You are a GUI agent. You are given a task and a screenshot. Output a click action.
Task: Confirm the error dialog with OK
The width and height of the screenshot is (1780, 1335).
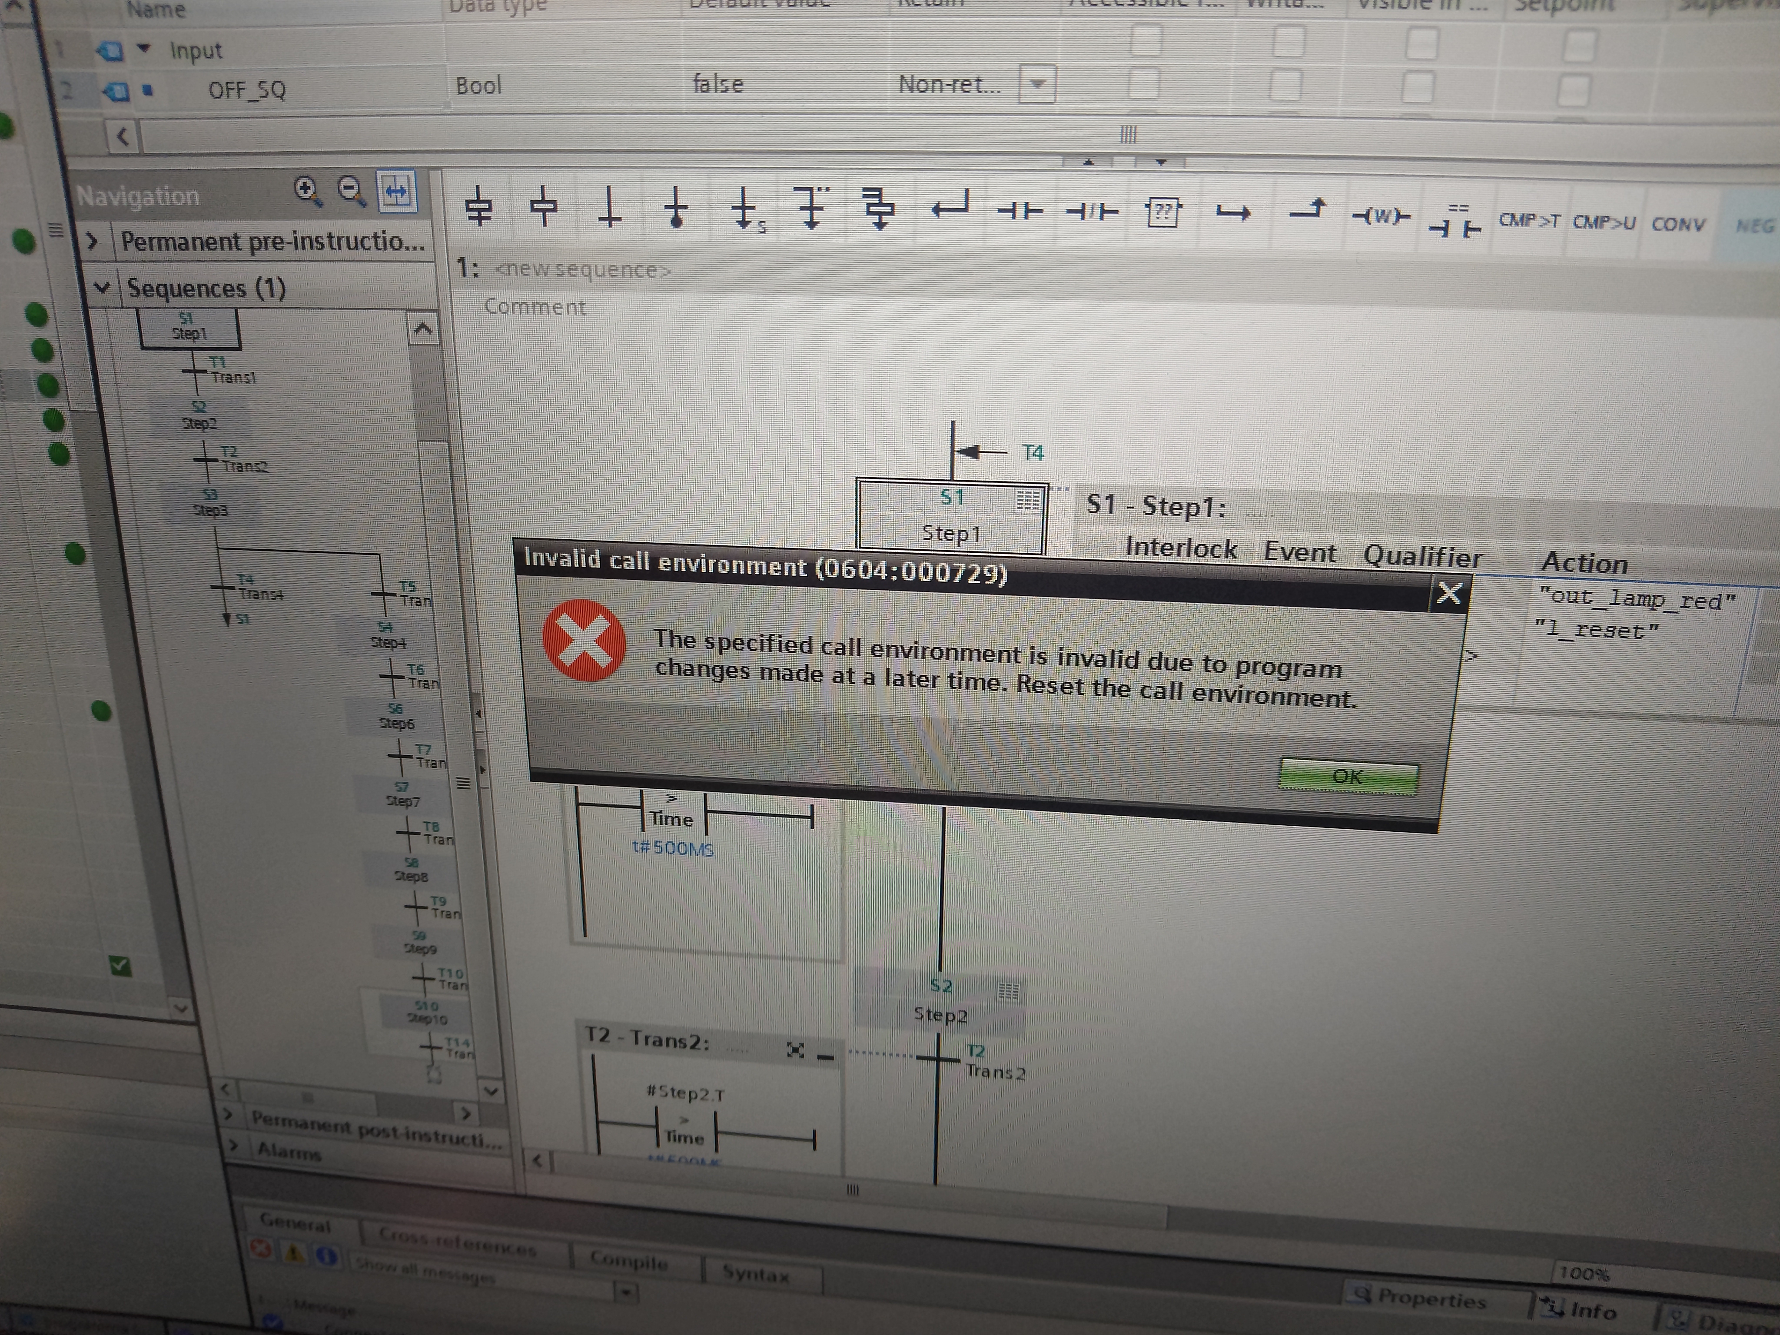(x=1348, y=777)
